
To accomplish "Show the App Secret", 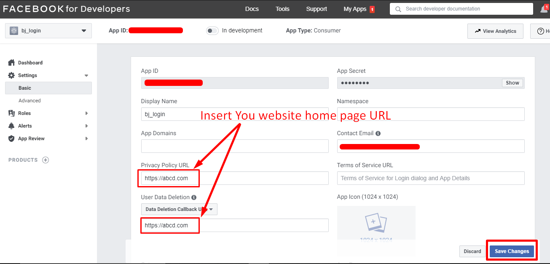I will [x=512, y=83].
